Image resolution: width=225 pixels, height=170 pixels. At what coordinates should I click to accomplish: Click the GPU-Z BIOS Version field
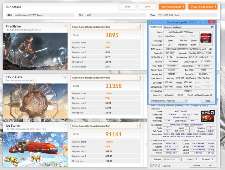tap(186, 49)
